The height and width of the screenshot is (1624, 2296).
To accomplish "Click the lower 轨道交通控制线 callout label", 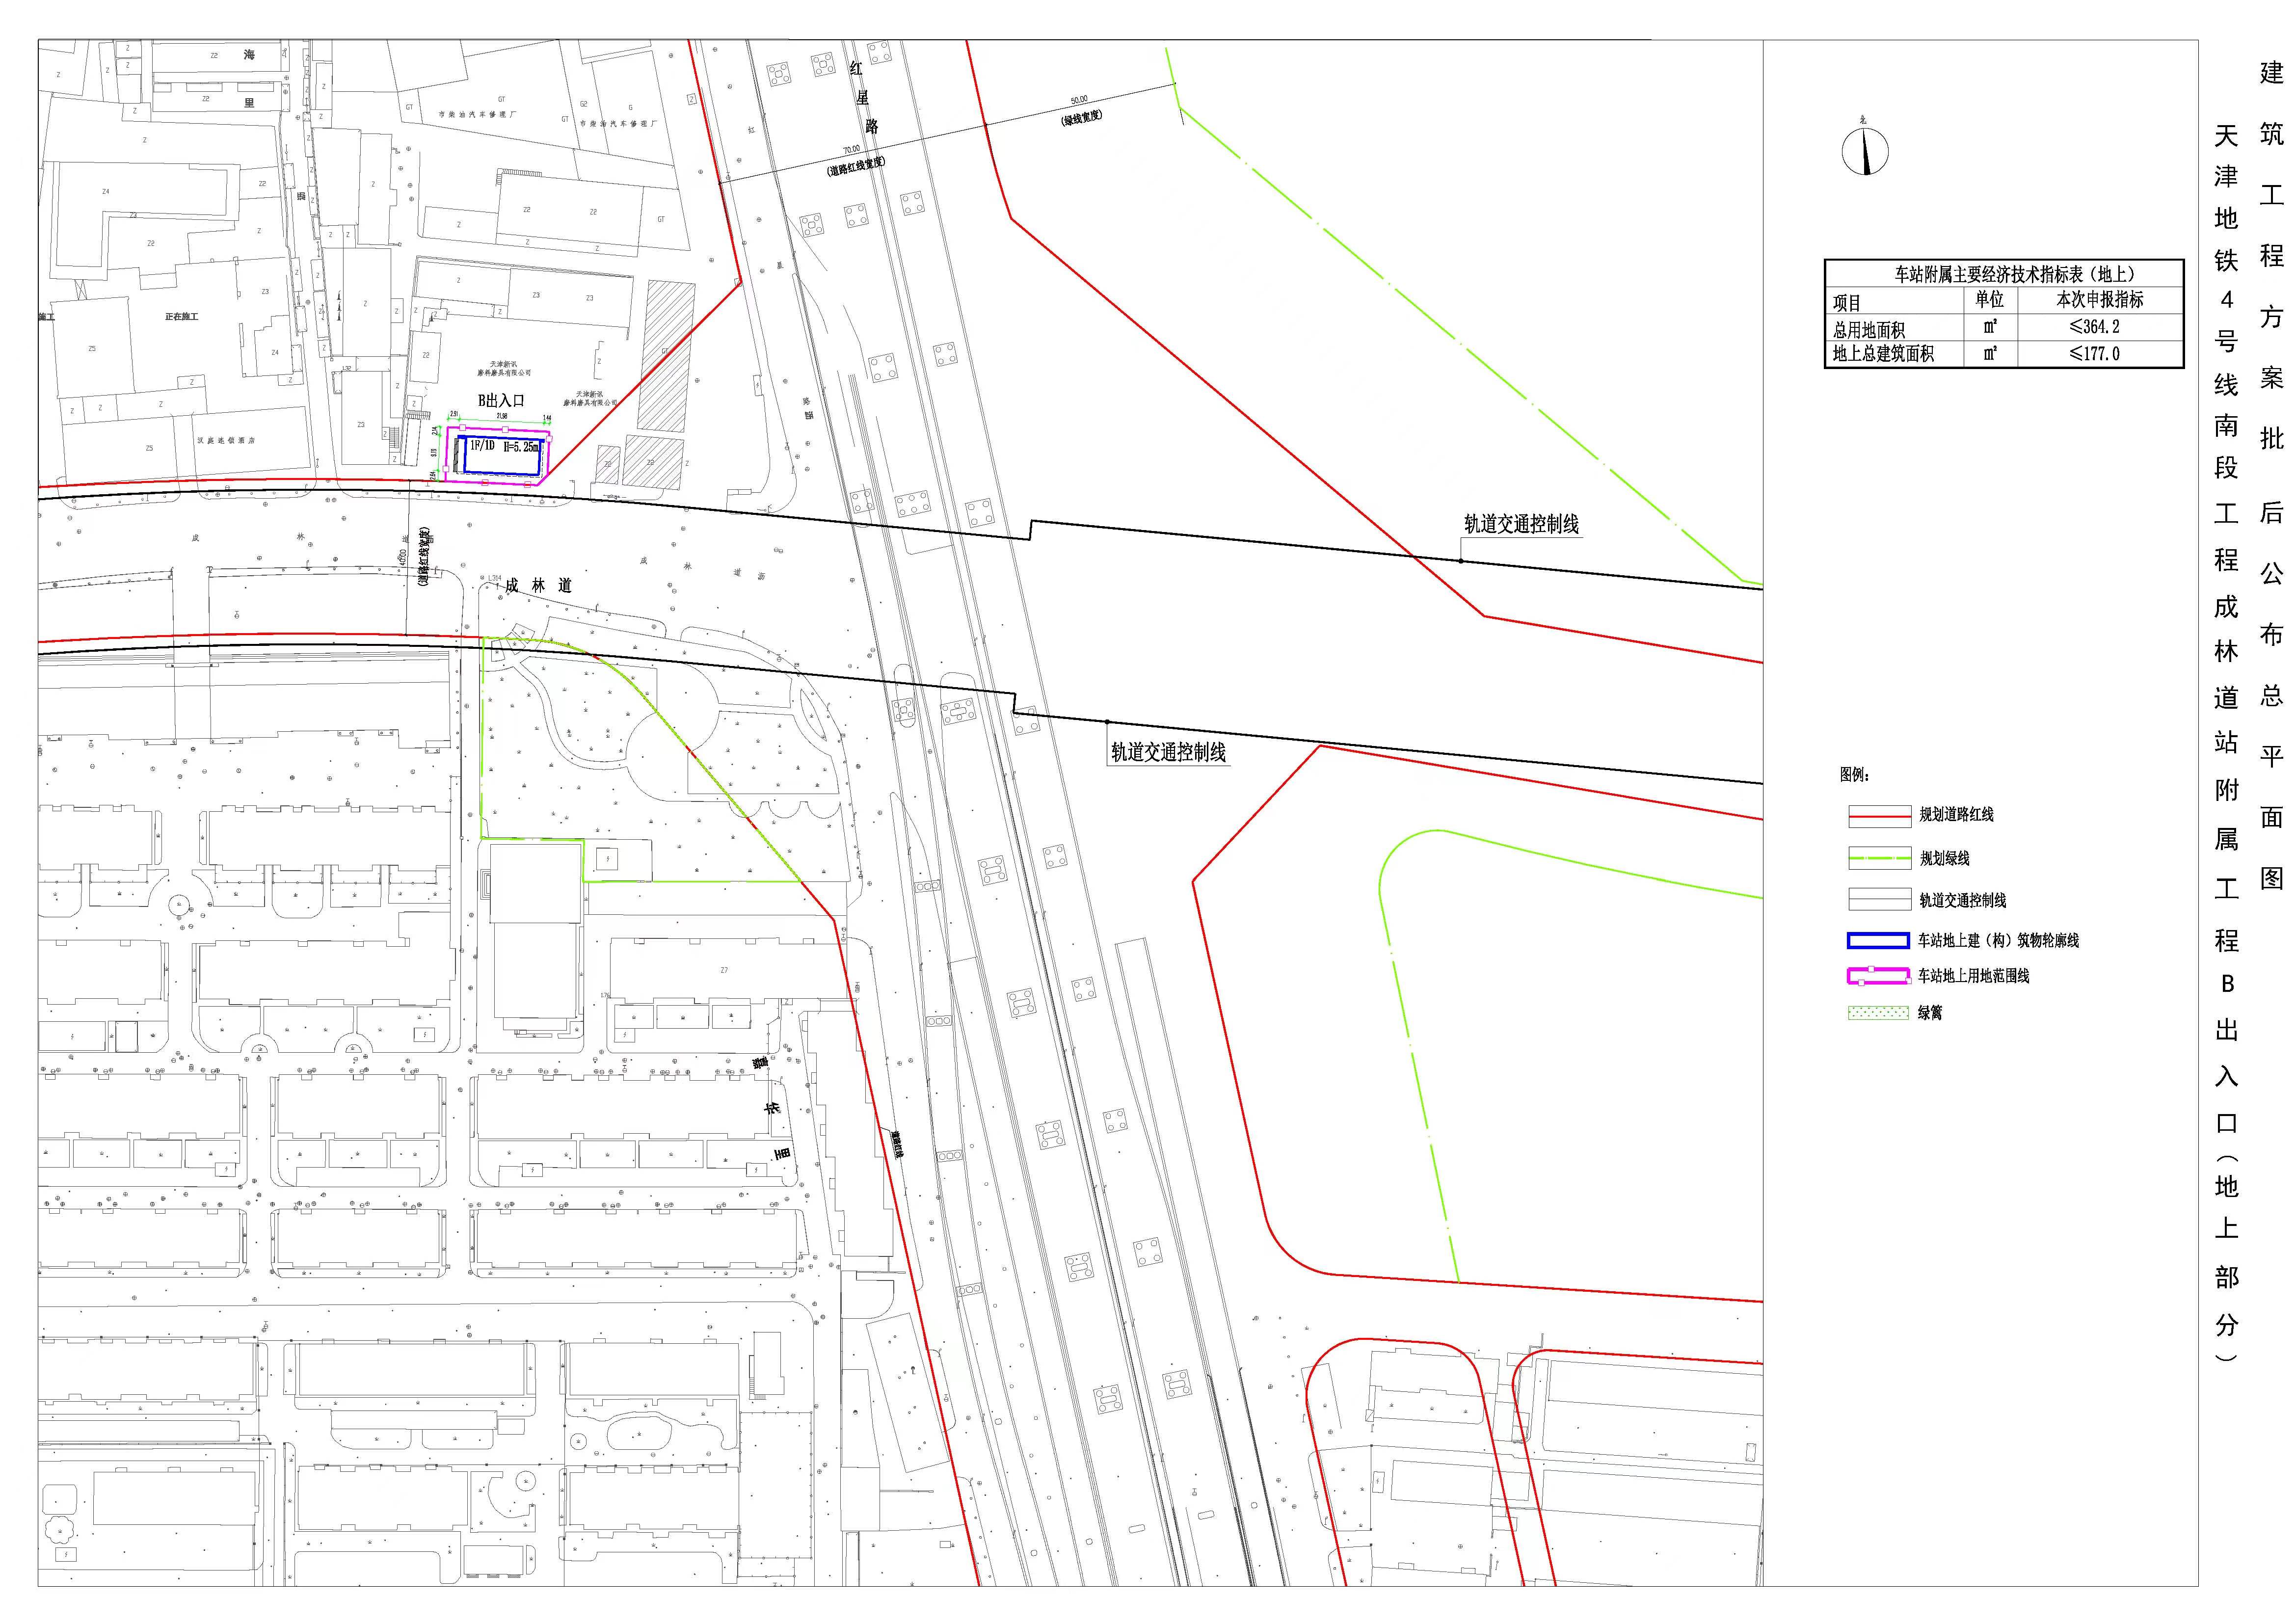I will (1168, 753).
